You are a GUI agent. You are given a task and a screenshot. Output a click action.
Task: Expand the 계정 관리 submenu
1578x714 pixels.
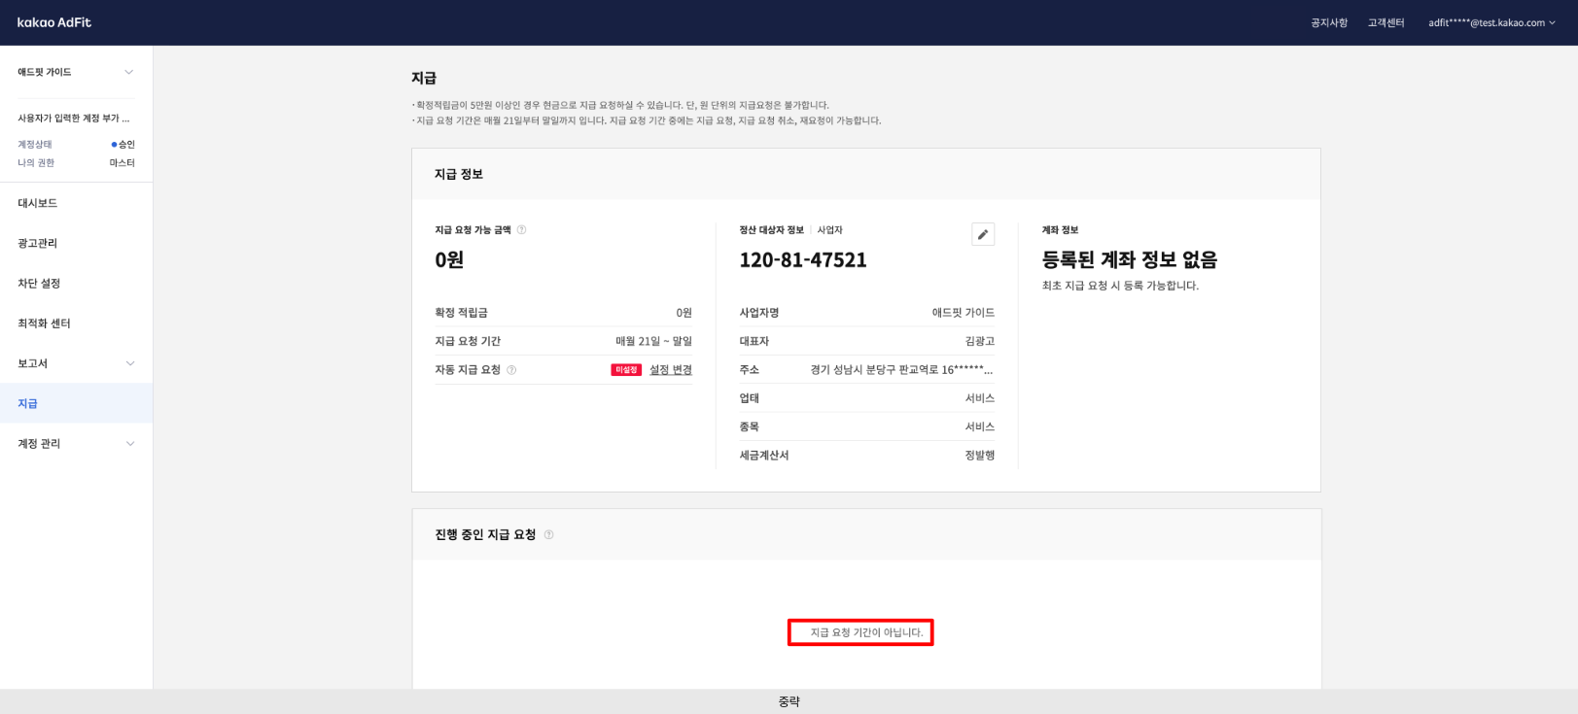[129, 444]
